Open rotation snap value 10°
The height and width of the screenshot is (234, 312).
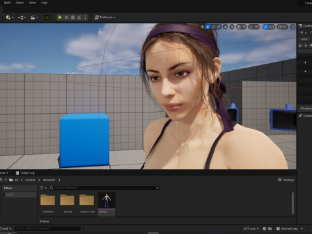257,27
